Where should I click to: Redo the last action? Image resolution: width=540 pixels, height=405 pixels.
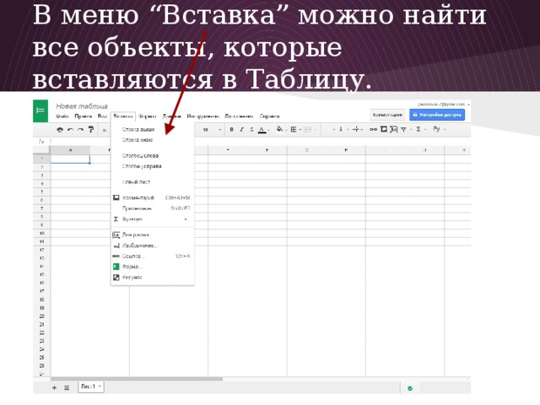80,130
